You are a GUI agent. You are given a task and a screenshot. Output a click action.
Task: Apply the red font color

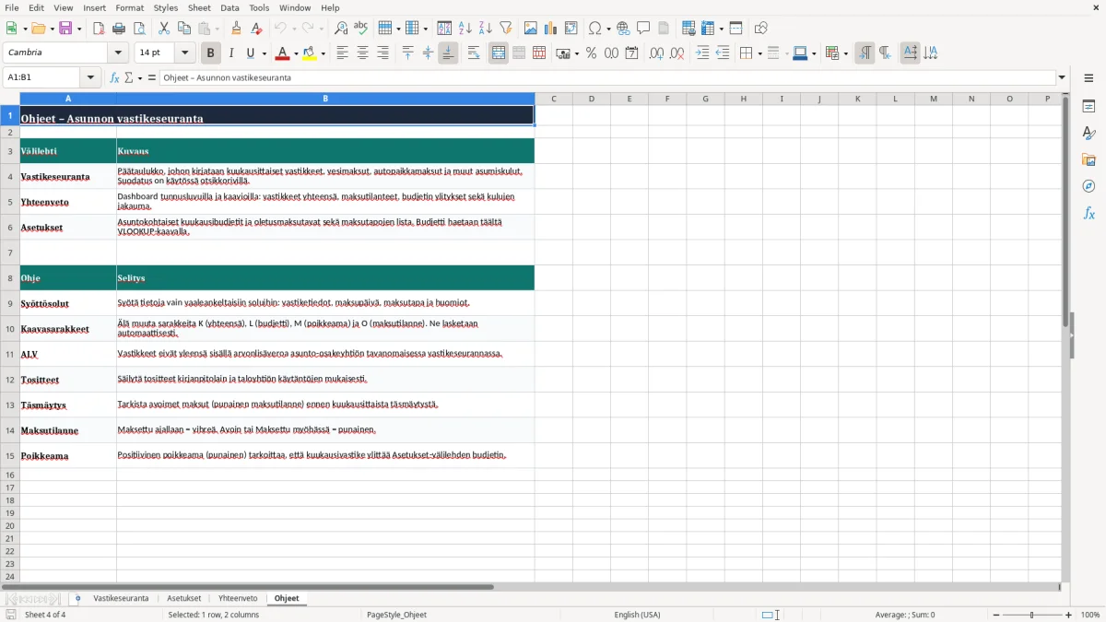(x=283, y=53)
